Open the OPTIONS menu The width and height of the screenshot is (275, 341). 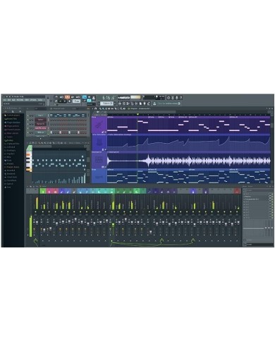tap(32, 100)
